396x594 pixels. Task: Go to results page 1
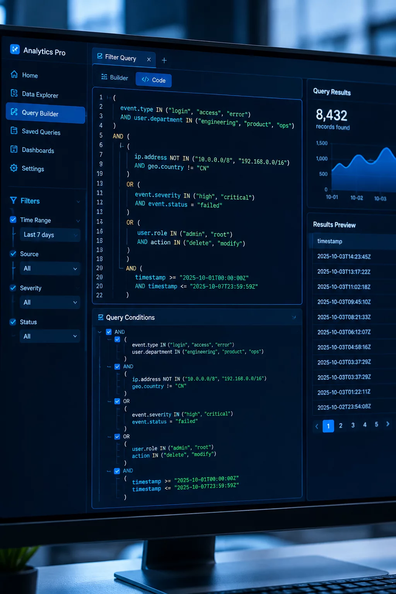coord(328,426)
